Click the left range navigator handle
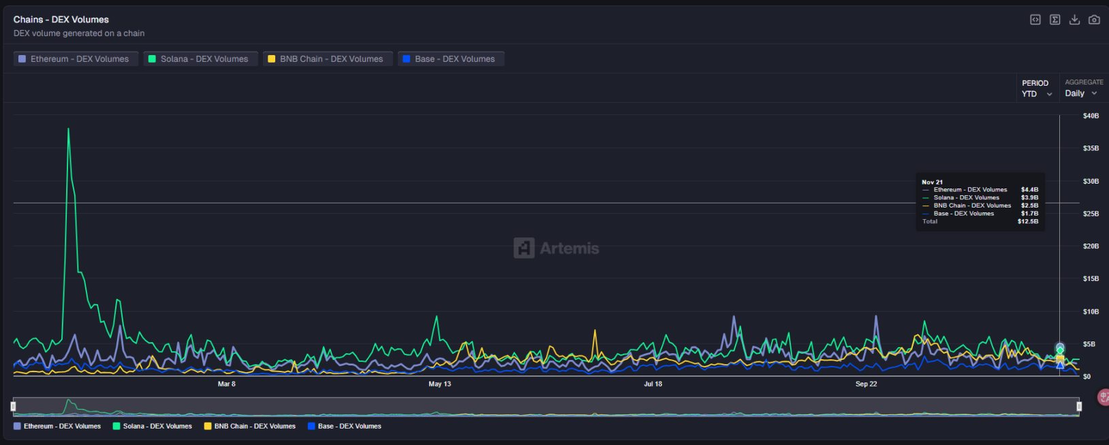1109x445 pixels. 13,406
